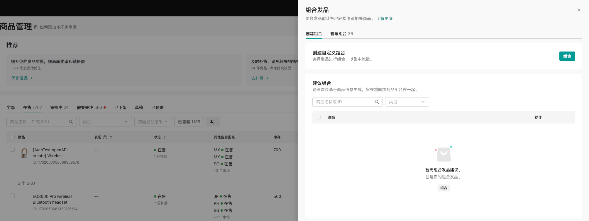
Task: Open the 类目 dropdown in 建议组合
Action: [407, 102]
